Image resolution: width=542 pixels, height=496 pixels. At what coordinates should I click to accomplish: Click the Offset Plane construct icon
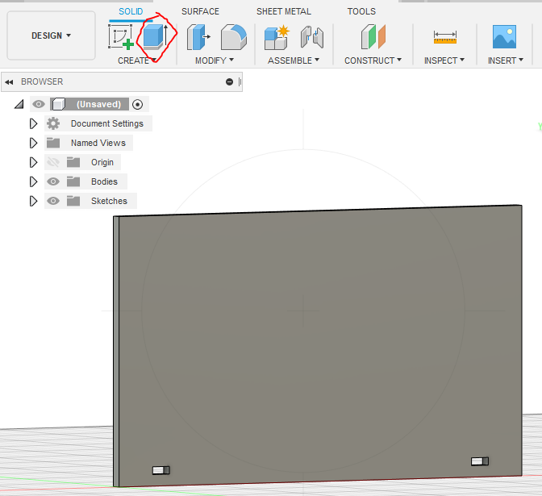[x=373, y=36]
